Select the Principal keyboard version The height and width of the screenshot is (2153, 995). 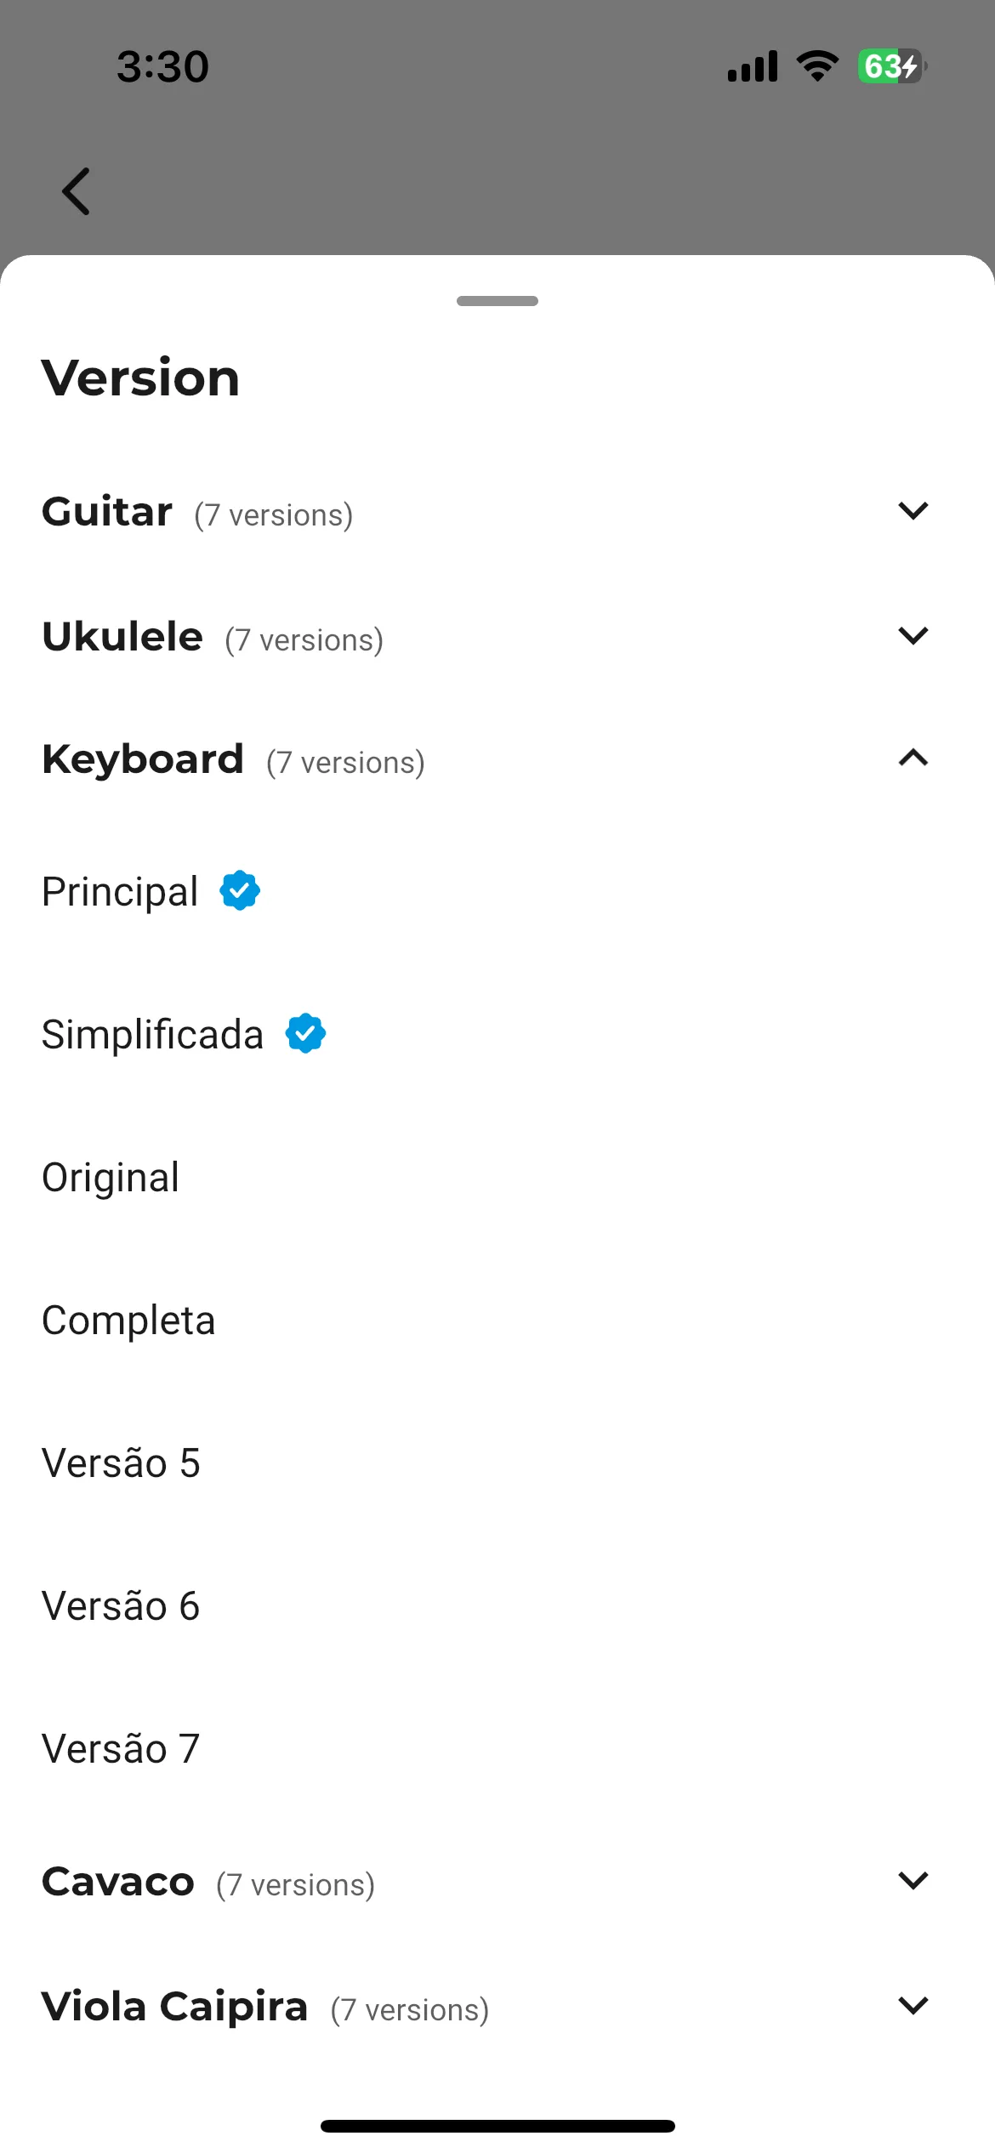pos(497,891)
